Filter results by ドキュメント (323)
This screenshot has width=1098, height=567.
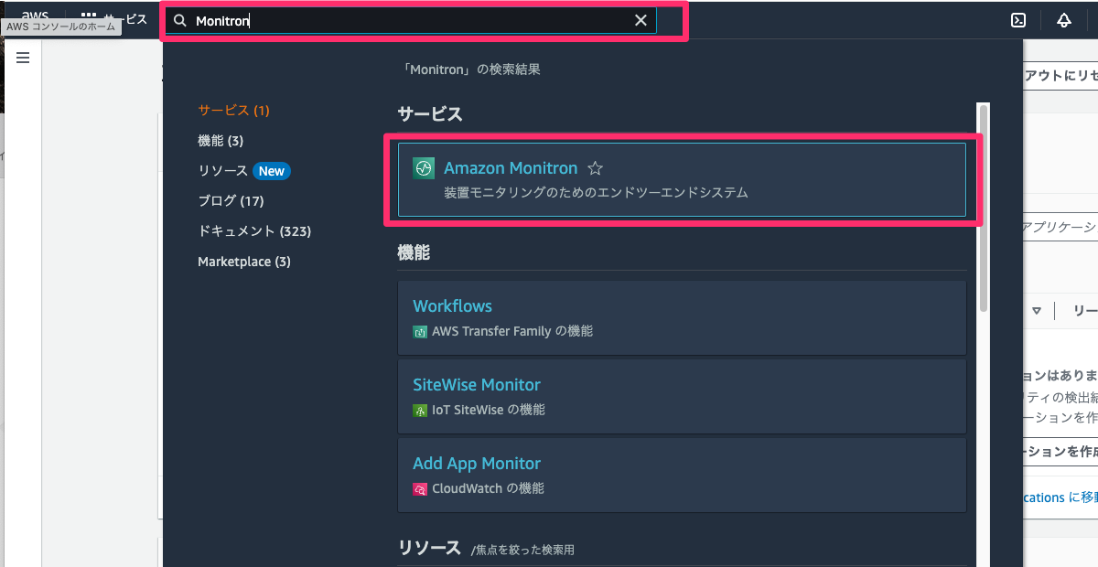(x=254, y=231)
